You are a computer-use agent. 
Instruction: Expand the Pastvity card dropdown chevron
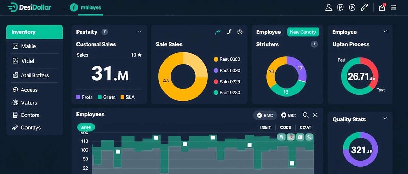[x=139, y=32]
